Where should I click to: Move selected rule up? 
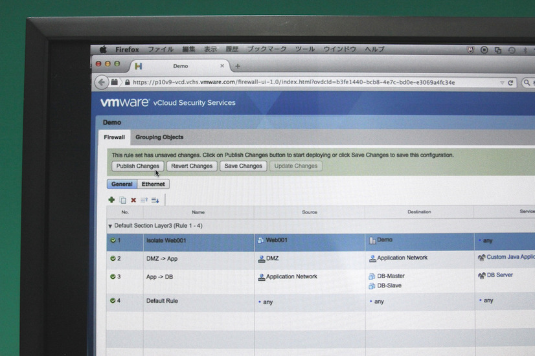(144, 200)
